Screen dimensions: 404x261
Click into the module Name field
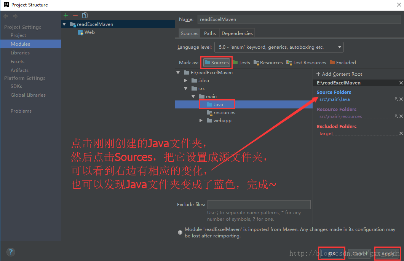(299, 19)
